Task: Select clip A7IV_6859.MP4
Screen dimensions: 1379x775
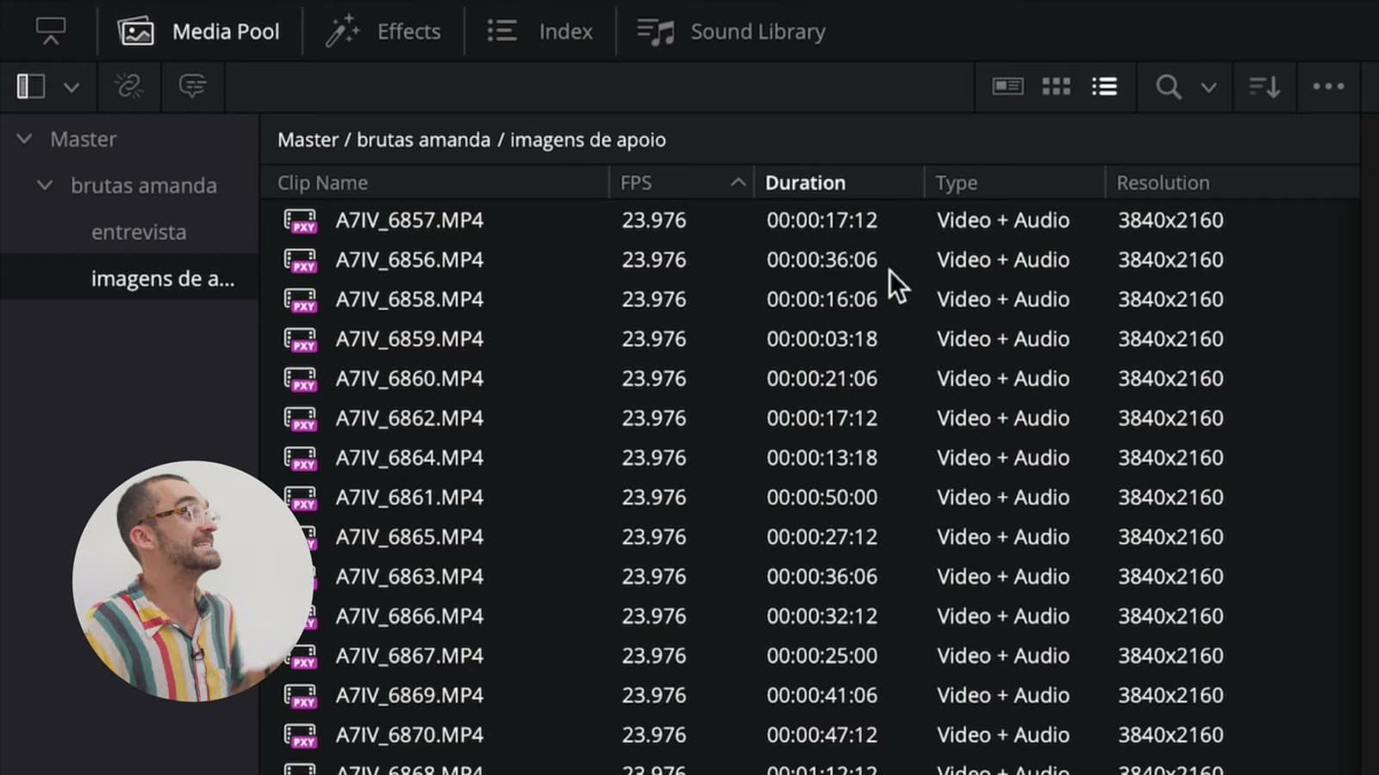Action: click(409, 339)
